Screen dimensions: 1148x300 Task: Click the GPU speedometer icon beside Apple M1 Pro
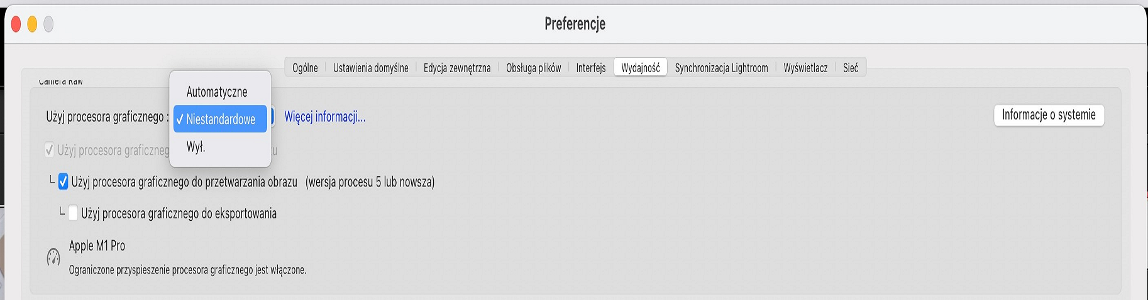click(x=53, y=257)
